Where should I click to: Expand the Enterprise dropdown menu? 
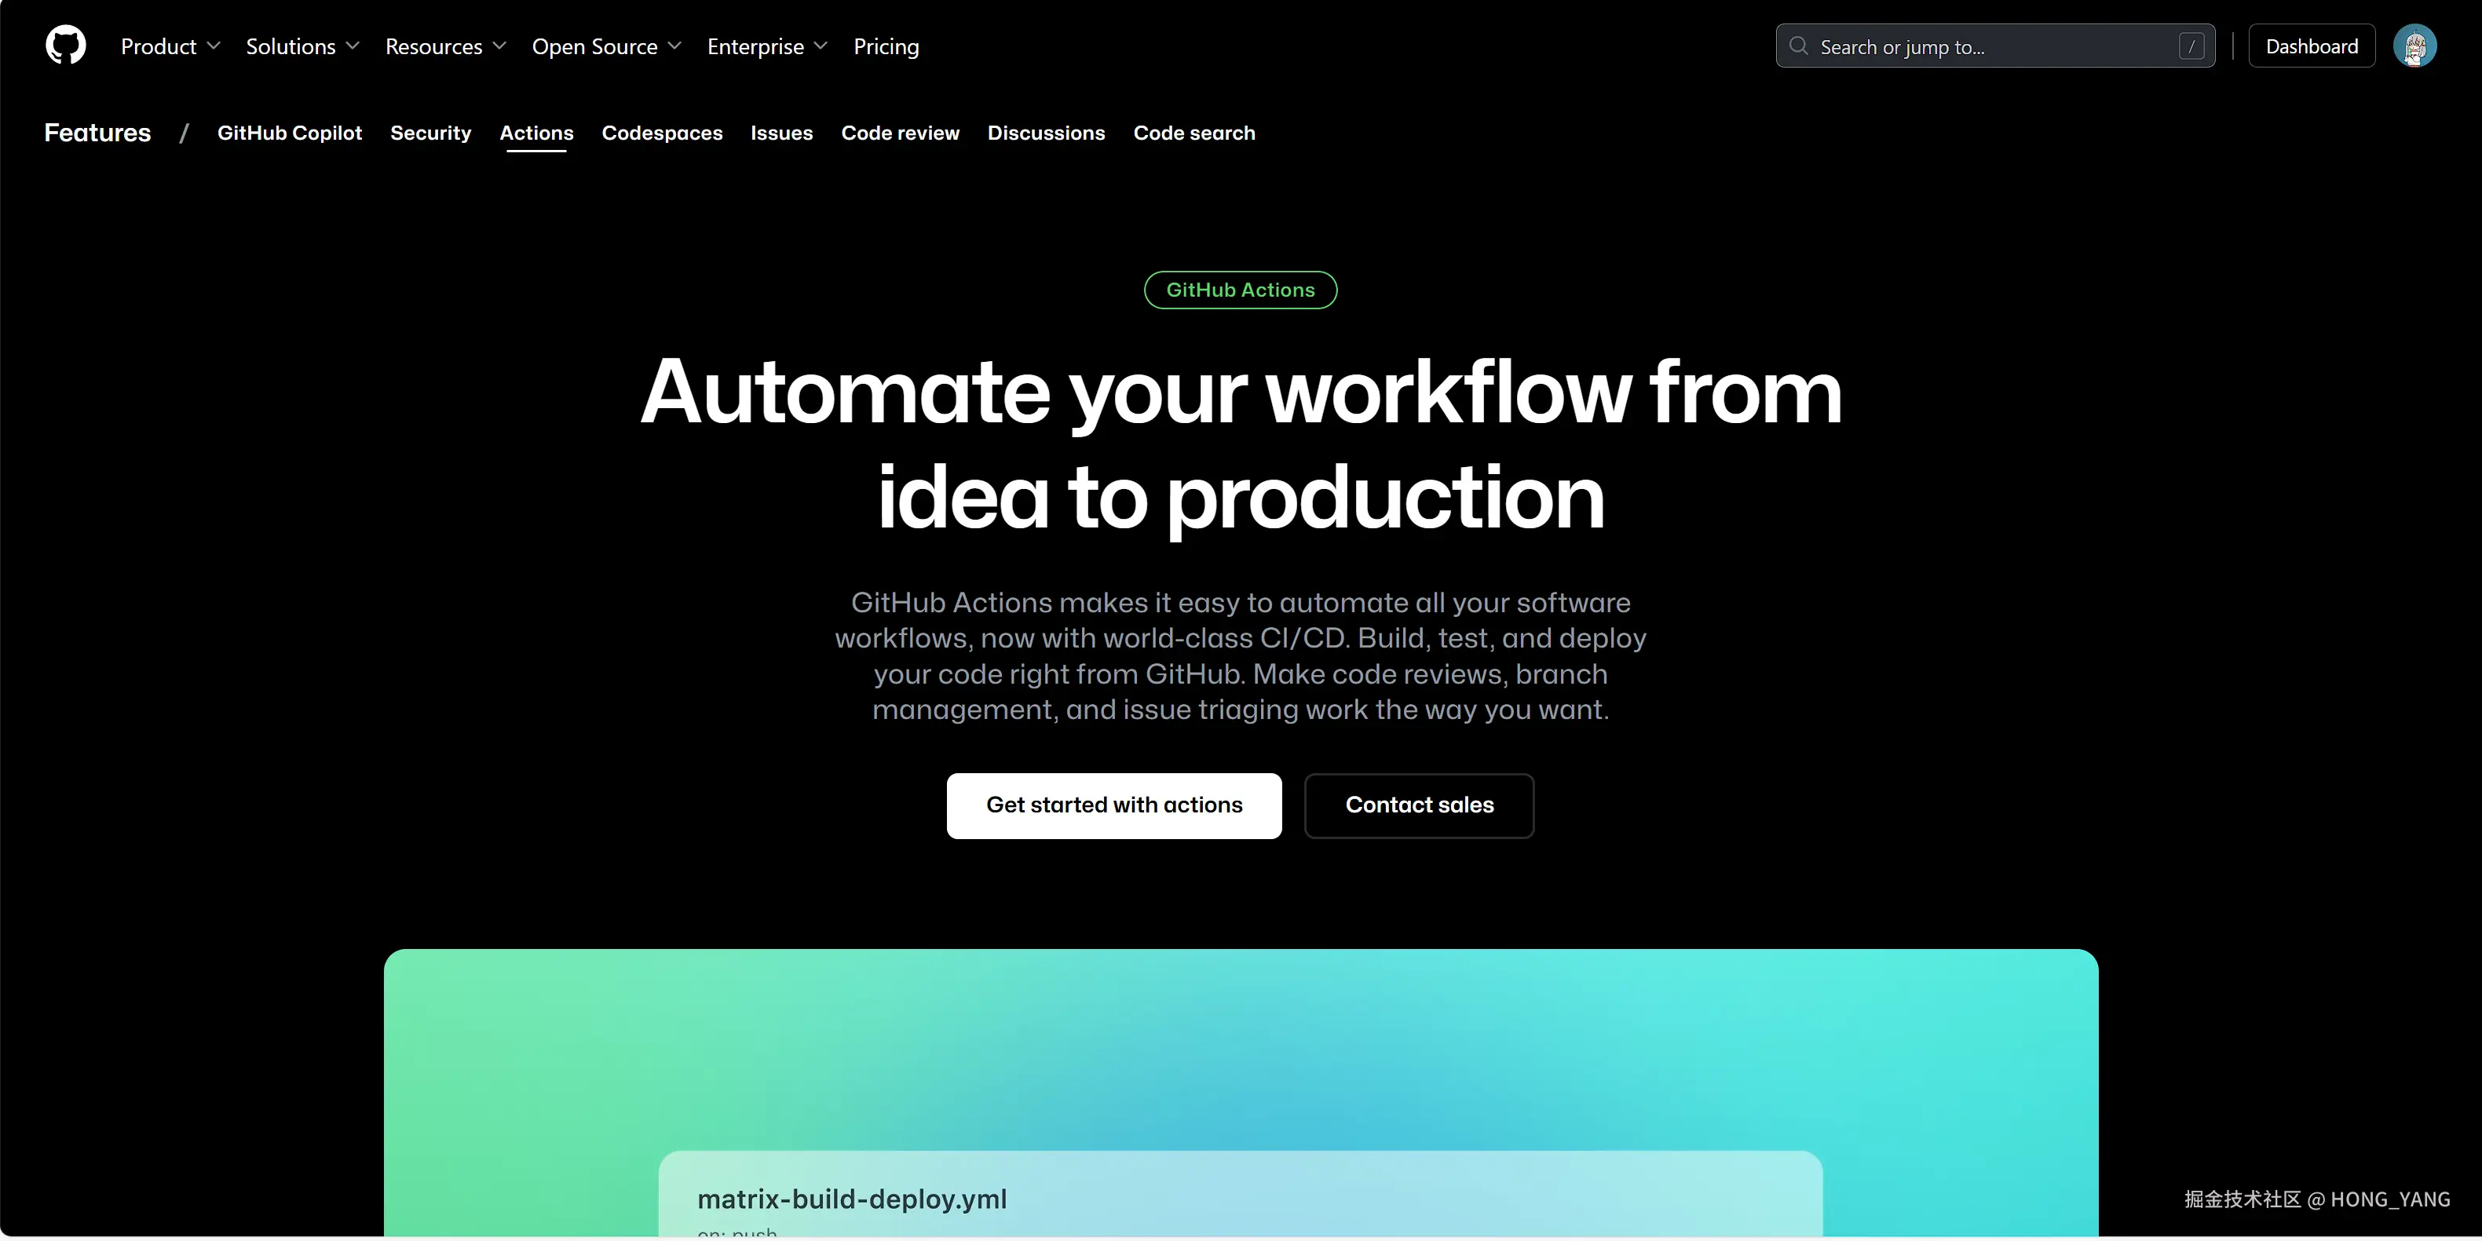(767, 46)
